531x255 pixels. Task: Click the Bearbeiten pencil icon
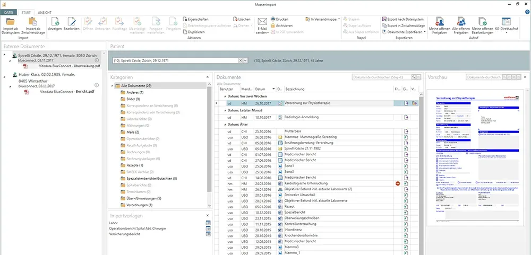point(72,22)
